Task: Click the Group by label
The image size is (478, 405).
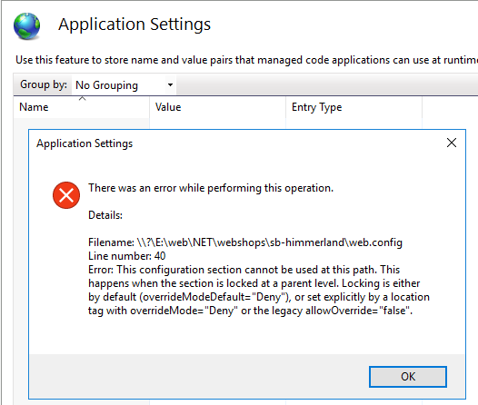Action: coord(44,84)
